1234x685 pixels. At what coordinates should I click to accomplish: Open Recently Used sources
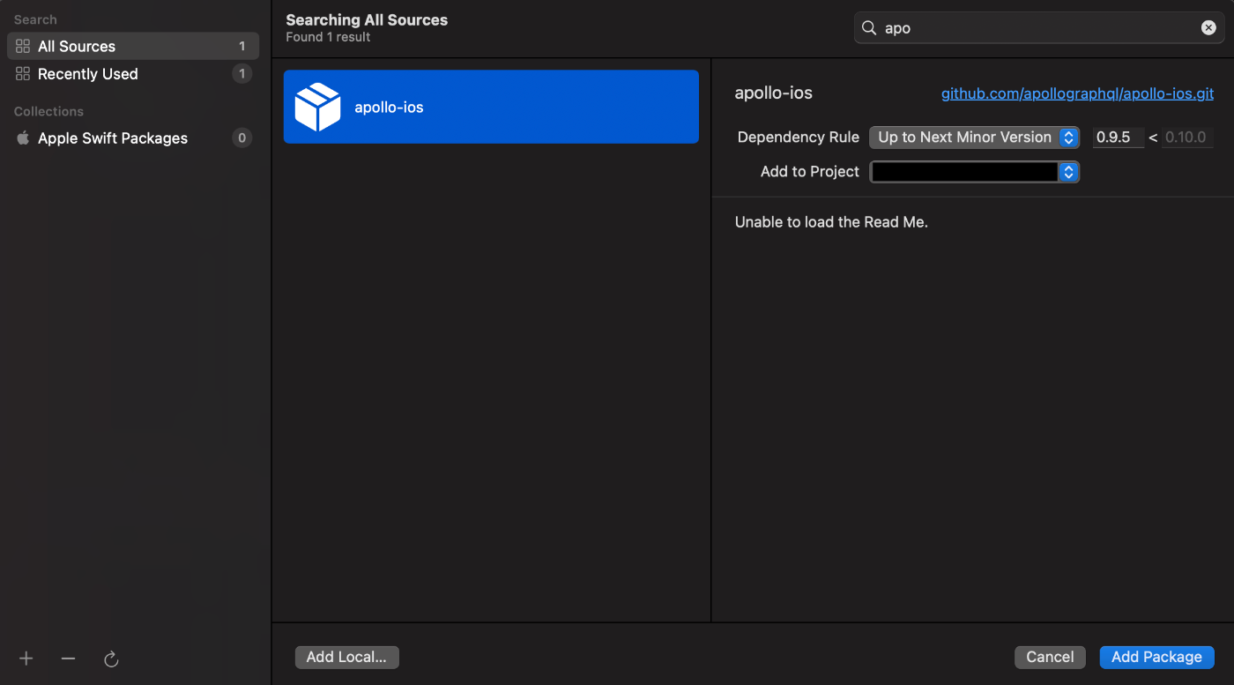(133, 74)
